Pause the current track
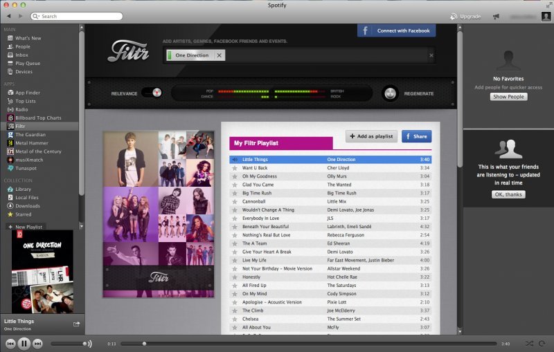This screenshot has height=352, width=554. (24, 343)
